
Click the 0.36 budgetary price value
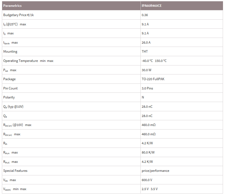click(x=145, y=15)
